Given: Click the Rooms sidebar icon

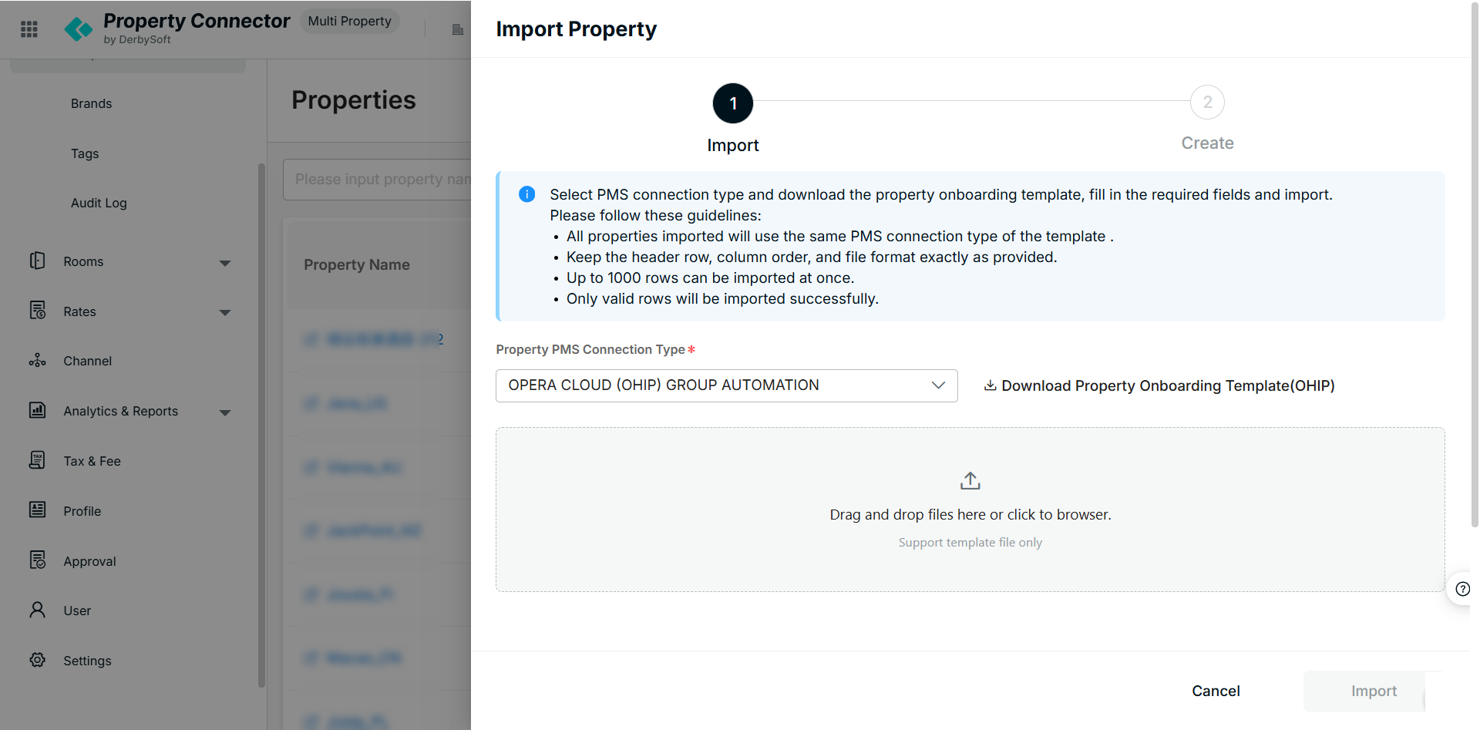Looking at the screenshot, I should coord(37,261).
